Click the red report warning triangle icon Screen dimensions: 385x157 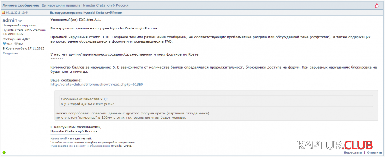376,5
